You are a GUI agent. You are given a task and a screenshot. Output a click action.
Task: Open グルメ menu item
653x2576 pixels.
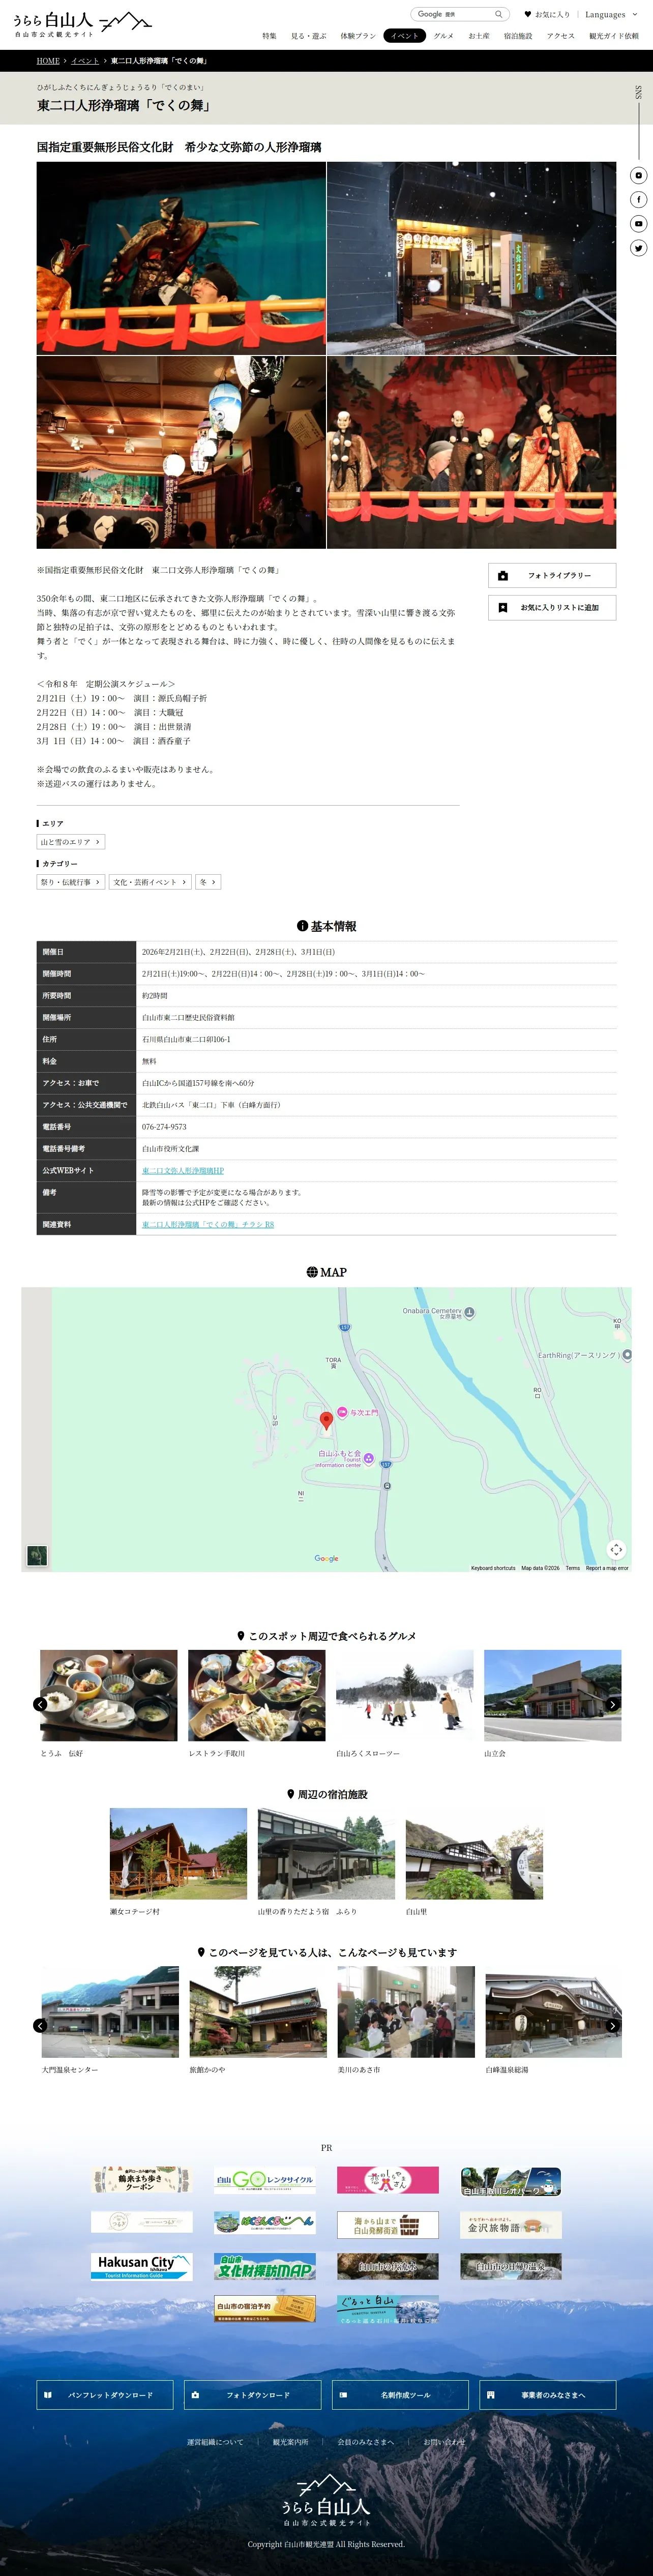tap(443, 36)
